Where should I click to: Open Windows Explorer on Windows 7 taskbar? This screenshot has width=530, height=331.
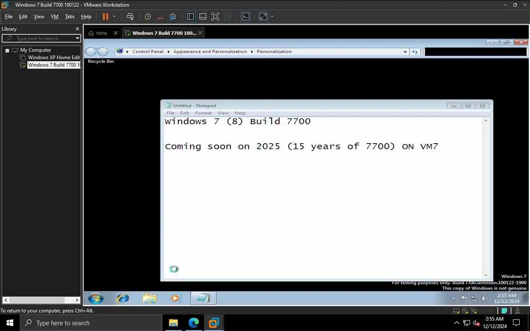pos(149,298)
